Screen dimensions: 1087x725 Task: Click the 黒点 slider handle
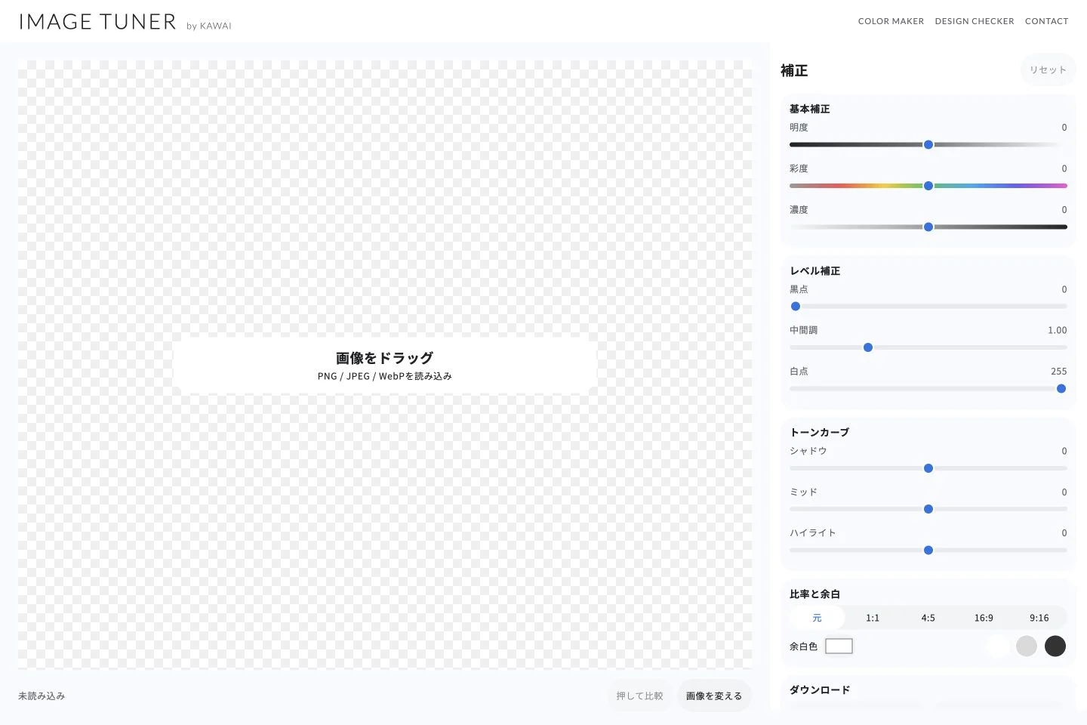pyautogui.click(x=796, y=307)
